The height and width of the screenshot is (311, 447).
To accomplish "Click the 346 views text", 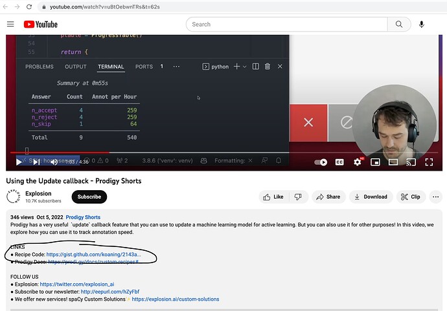I will [22, 217].
